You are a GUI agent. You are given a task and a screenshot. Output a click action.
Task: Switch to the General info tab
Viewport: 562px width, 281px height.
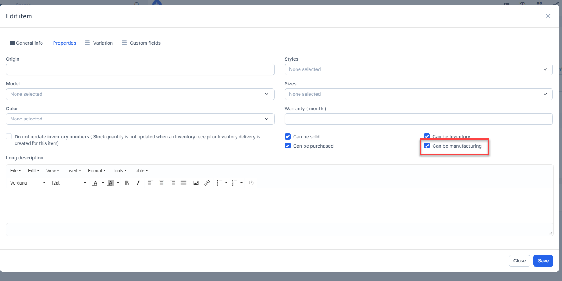(26, 43)
